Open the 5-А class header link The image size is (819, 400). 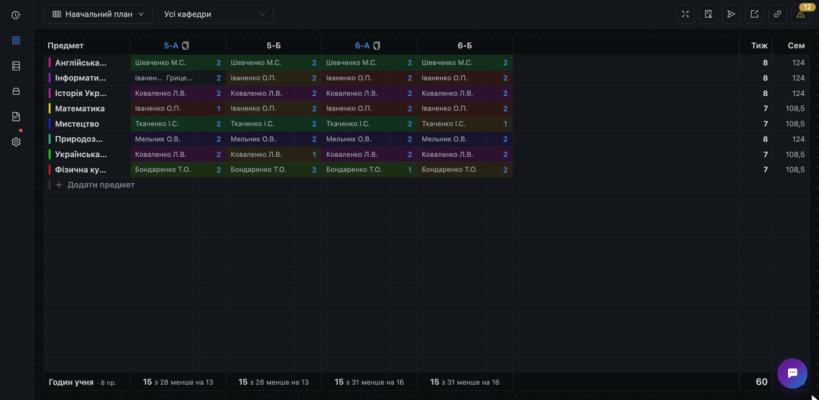pos(171,46)
